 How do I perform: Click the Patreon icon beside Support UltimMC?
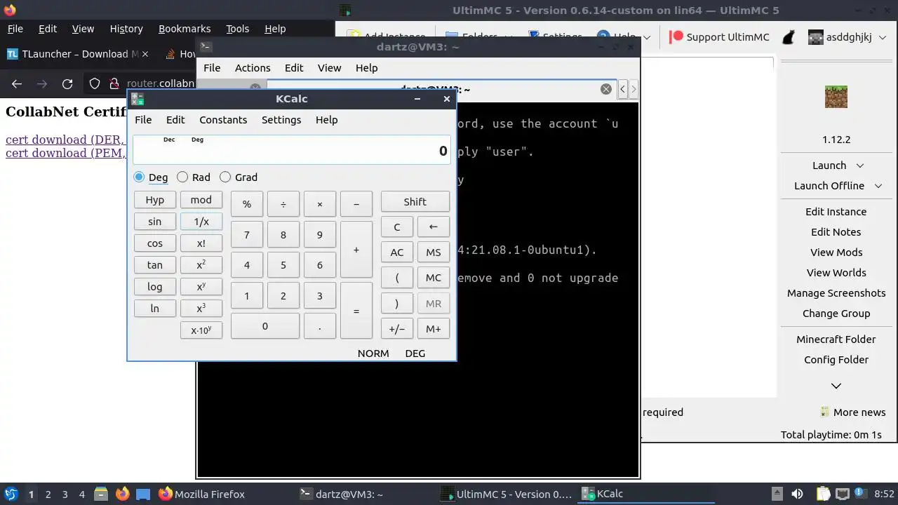click(x=676, y=37)
